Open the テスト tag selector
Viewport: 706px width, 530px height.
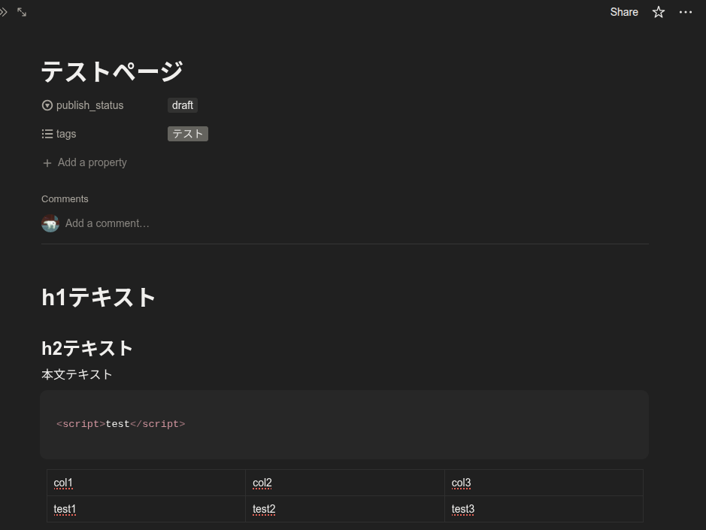pyautogui.click(x=188, y=134)
